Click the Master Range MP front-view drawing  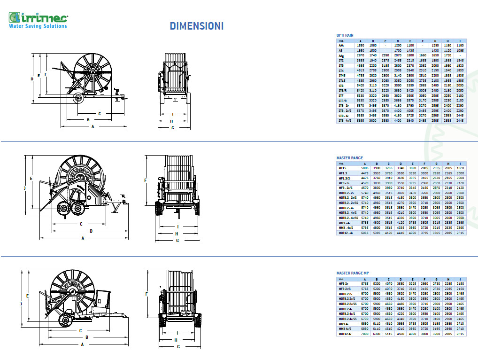point(180,298)
